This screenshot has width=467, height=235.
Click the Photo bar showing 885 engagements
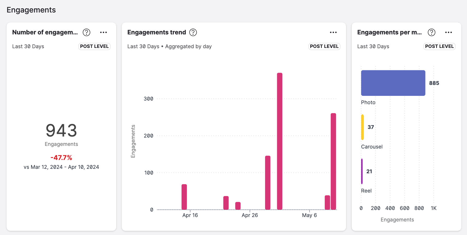[393, 83]
